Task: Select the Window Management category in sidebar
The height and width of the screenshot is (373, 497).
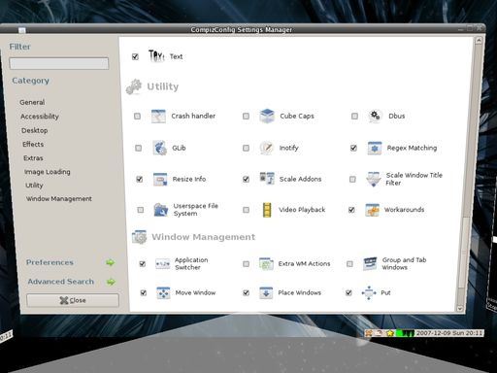Action: point(59,199)
